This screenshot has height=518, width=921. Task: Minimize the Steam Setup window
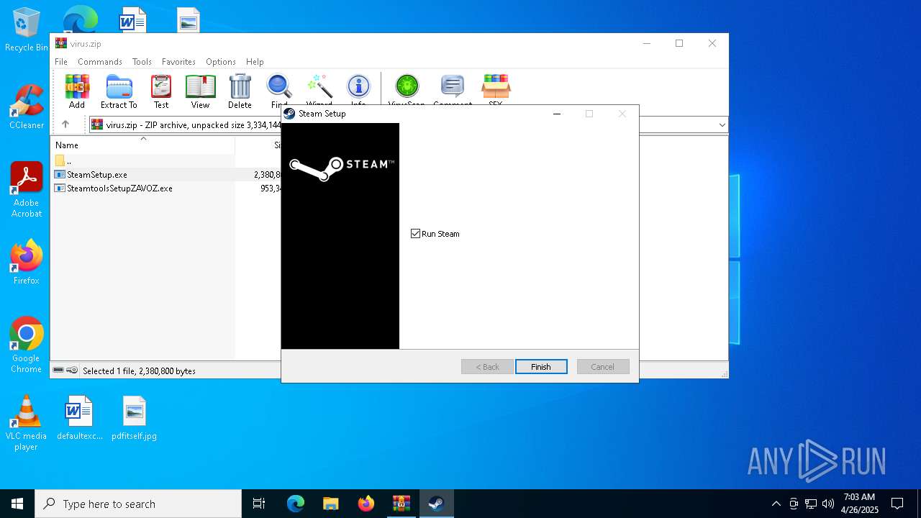click(x=556, y=114)
